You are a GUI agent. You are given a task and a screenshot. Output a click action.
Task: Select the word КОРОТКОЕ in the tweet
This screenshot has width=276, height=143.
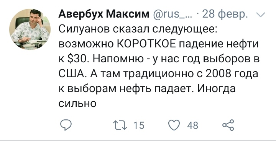pyautogui.click(x=146, y=44)
